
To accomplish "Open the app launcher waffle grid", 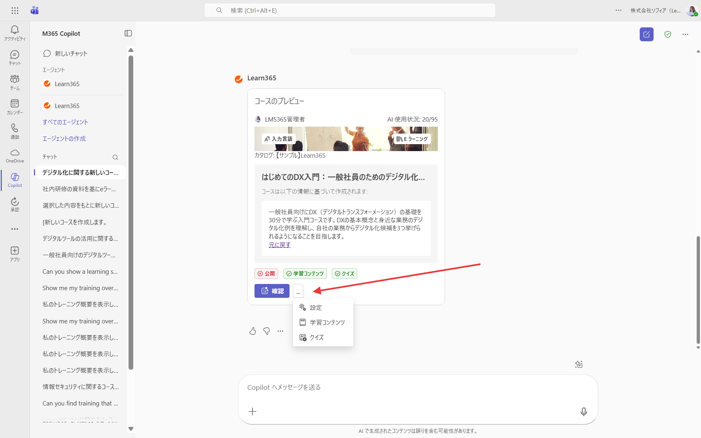I will point(15,11).
